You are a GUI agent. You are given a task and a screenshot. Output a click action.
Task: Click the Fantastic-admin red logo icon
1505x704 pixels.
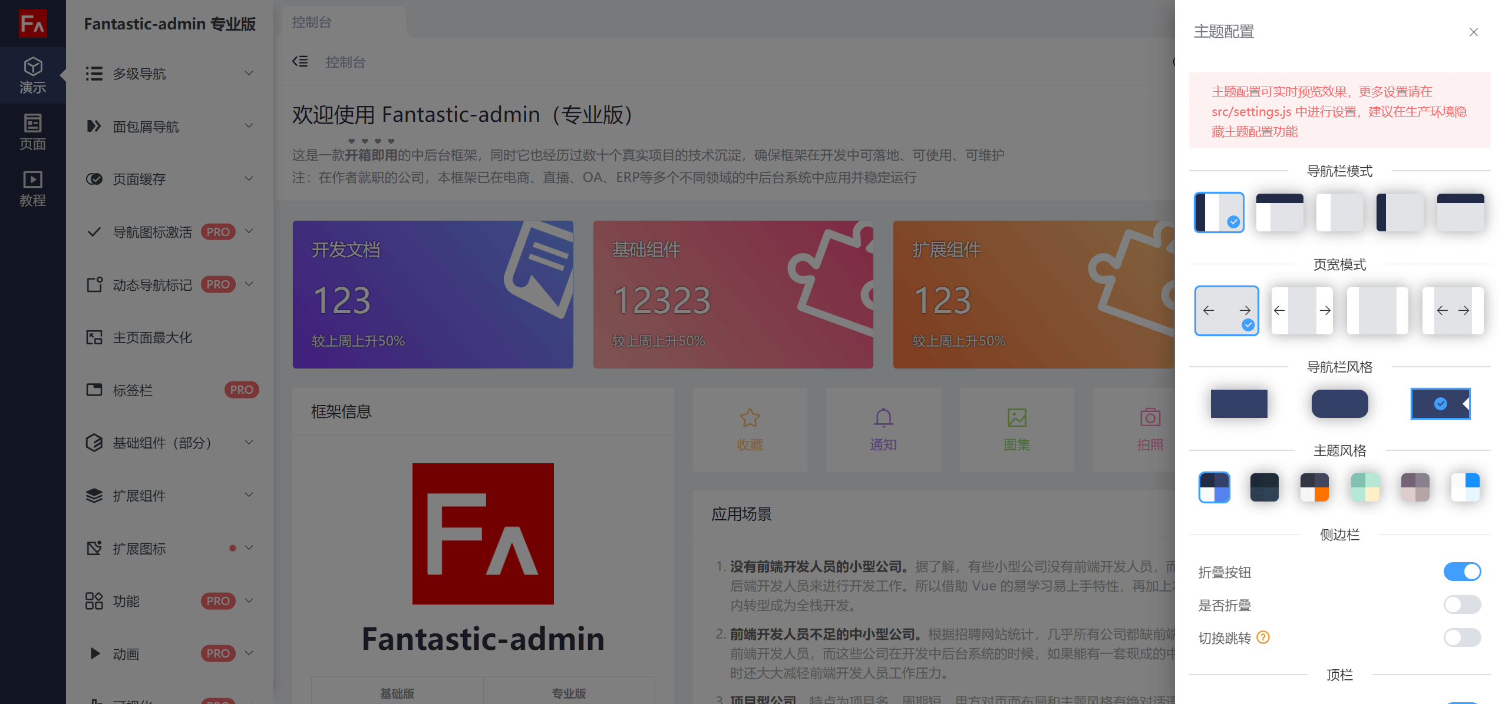pos(33,24)
